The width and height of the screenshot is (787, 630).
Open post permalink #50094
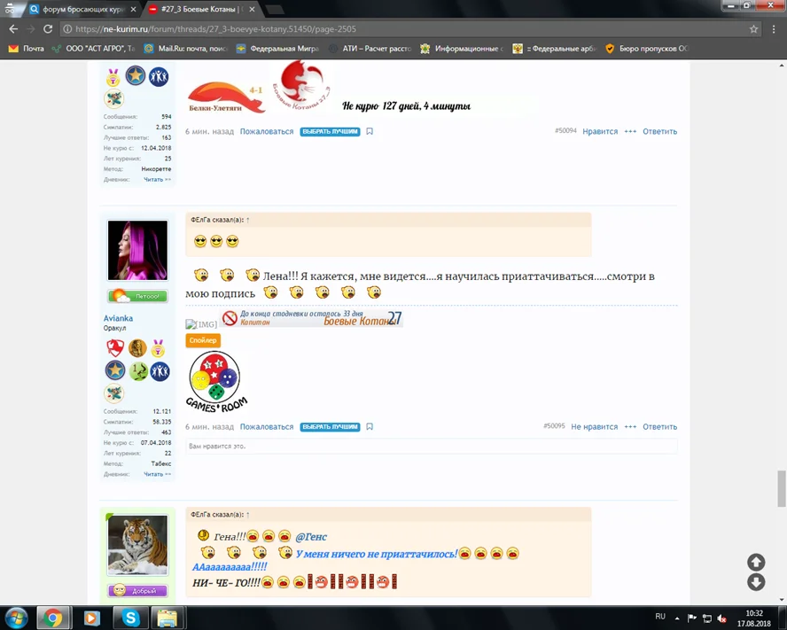[565, 130]
